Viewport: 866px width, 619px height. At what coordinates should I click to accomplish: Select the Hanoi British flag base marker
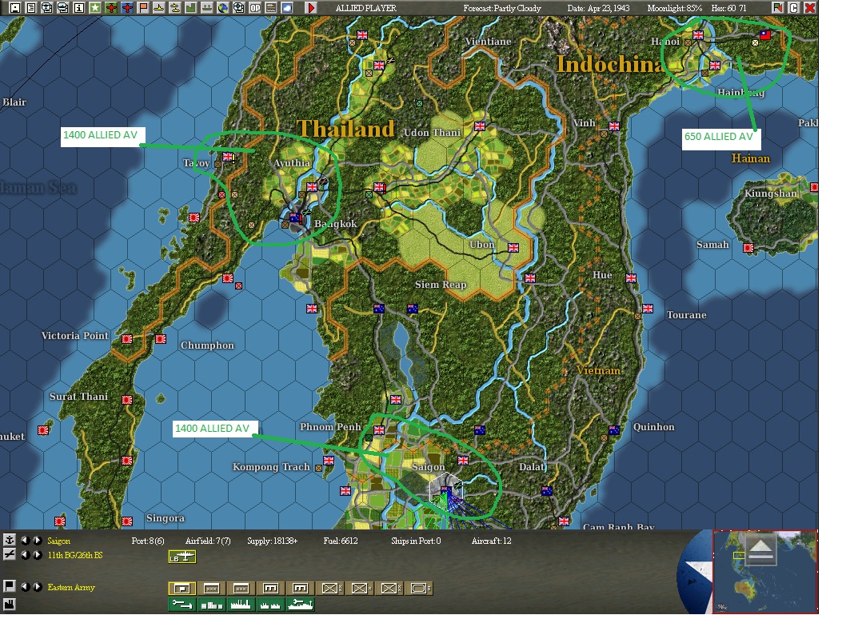click(698, 34)
